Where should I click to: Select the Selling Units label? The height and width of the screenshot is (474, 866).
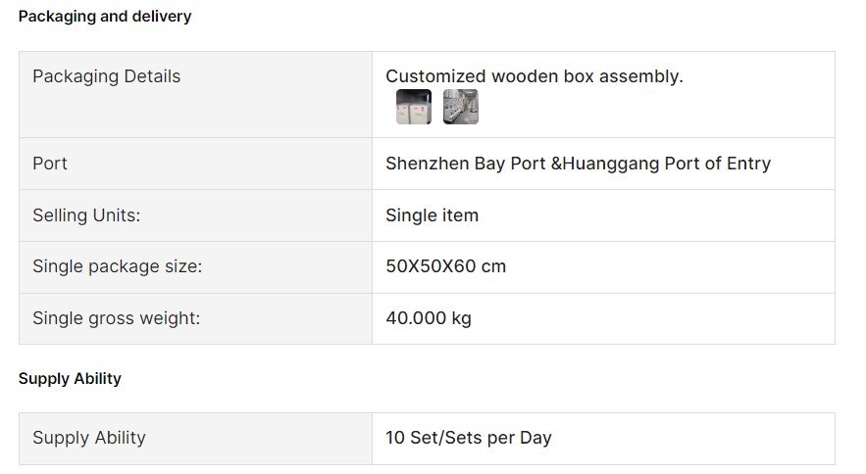tap(86, 215)
